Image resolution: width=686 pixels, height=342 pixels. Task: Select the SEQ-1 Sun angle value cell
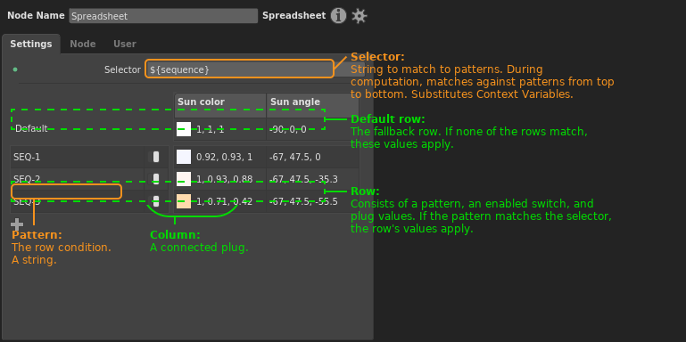click(x=313, y=157)
